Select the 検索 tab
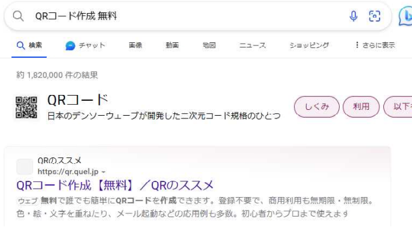Image resolution: width=412 pixels, height=238 pixels. 29,46
